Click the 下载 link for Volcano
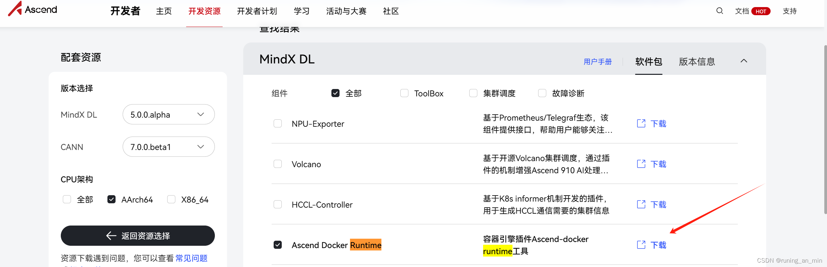Viewport: 827px width, 267px height. point(658,164)
